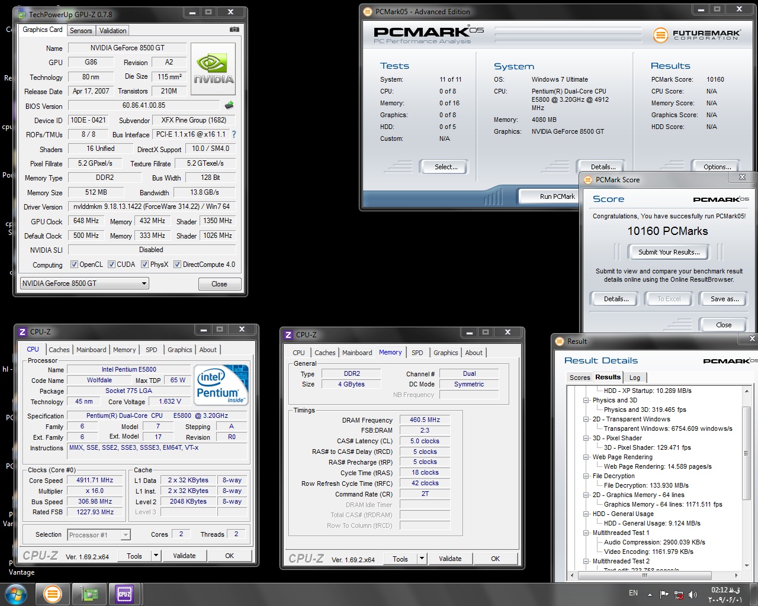The image size is (758, 606).
Task: Open the Caches tab in CPU-Z CPU window
Action: point(59,350)
